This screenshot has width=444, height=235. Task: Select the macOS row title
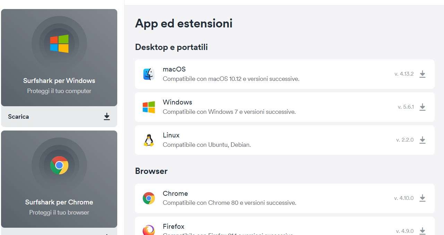[174, 69]
